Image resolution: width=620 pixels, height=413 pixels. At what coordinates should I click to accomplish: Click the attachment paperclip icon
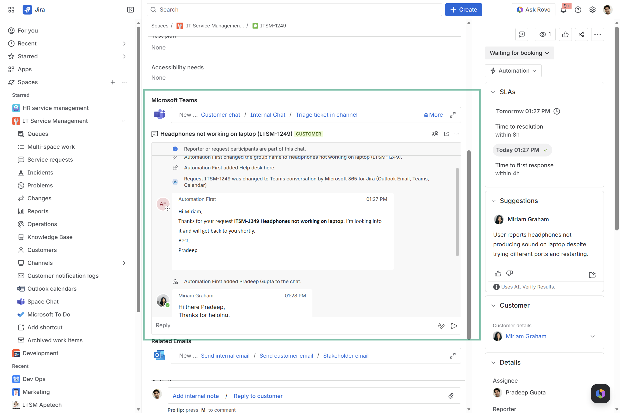pos(451,396)
